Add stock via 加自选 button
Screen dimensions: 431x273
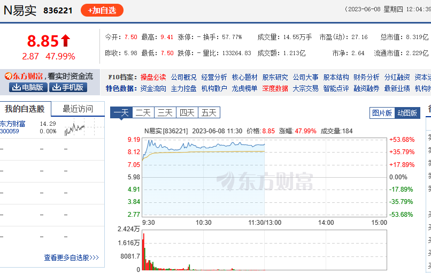point(102,10)
